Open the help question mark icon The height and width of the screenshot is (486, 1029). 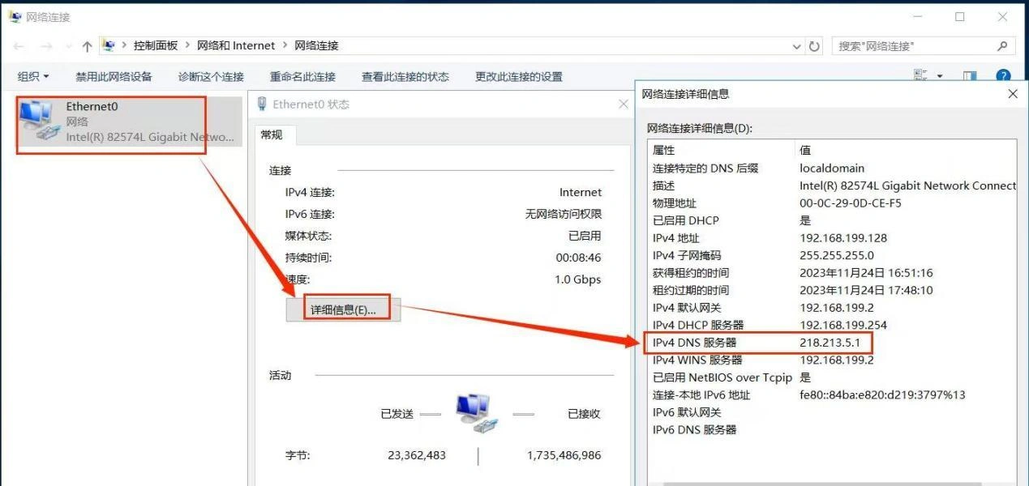click(x=1003, y=76)
